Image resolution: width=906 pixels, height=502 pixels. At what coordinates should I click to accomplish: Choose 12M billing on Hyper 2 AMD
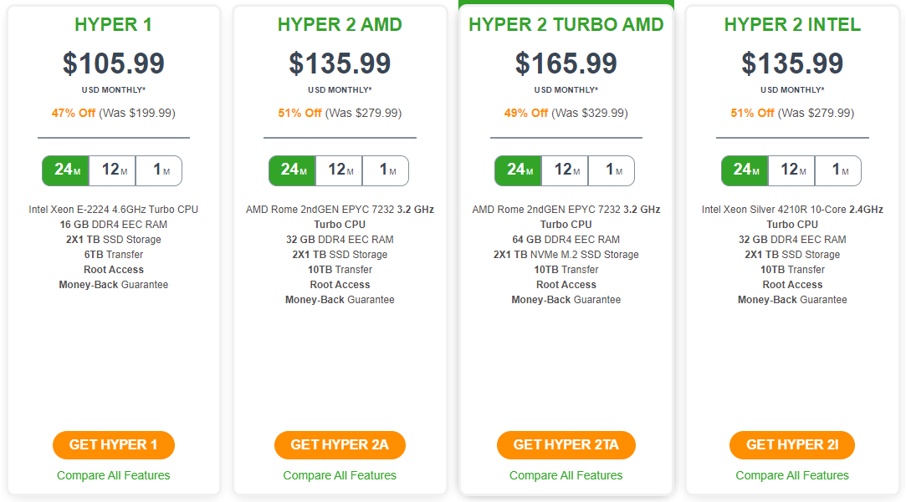[x=339, y=170]
